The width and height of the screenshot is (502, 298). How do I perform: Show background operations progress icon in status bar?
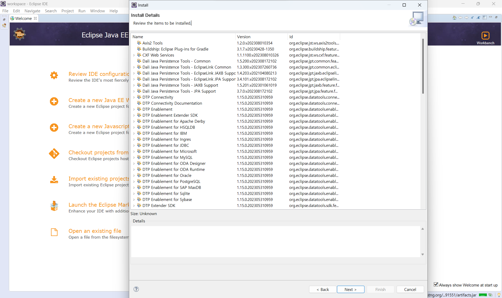pyautogui.click(x=490, y=295)
